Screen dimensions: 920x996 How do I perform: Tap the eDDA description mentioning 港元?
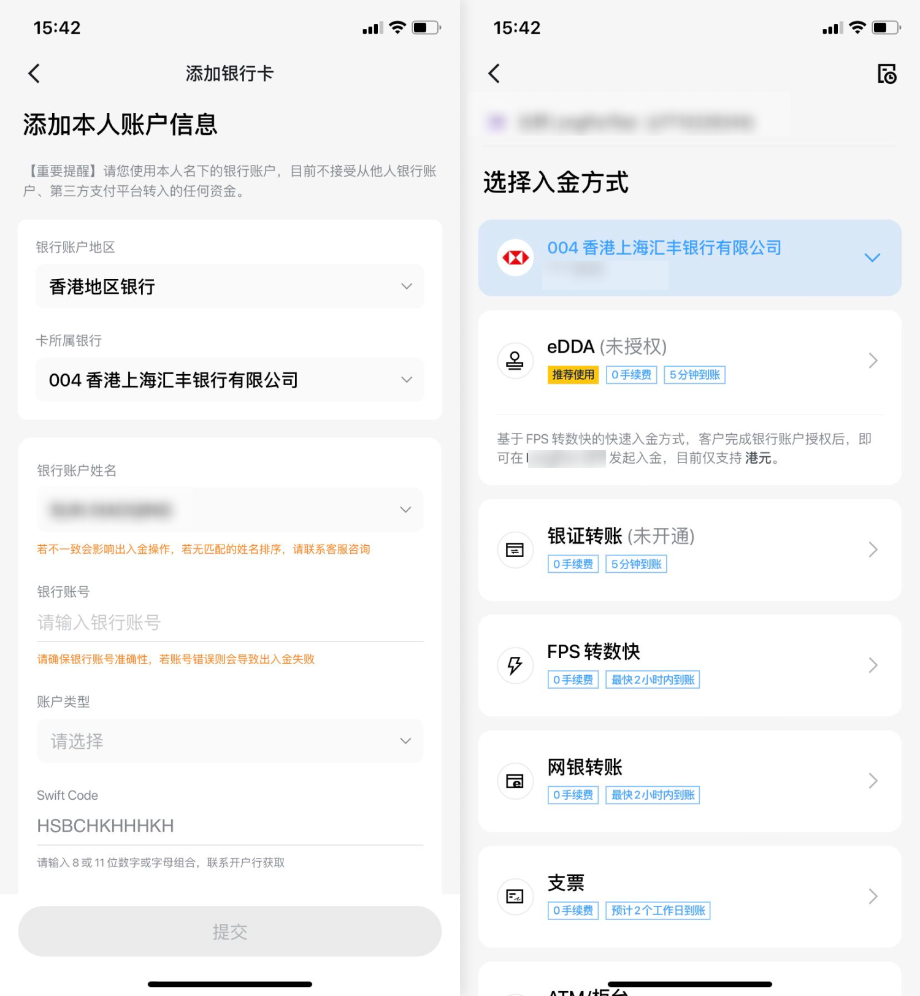(684, 448)
